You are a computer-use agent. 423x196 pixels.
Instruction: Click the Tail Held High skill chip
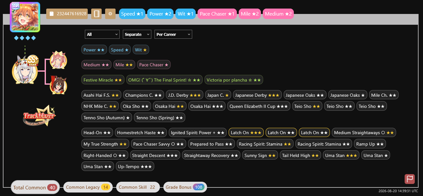(300, 155)
